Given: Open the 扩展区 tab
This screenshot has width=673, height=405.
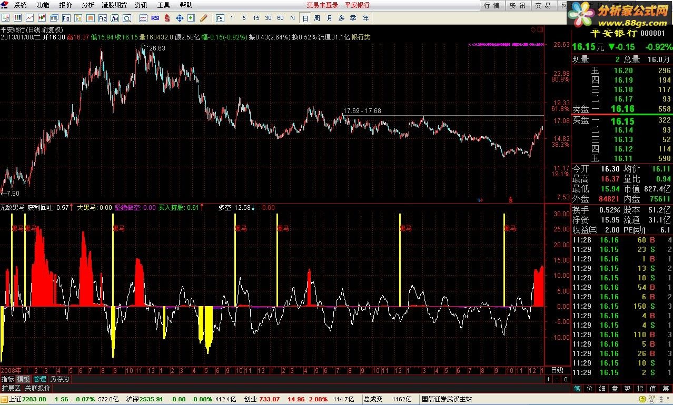Looking at the screenshot, I should point(11,388).
